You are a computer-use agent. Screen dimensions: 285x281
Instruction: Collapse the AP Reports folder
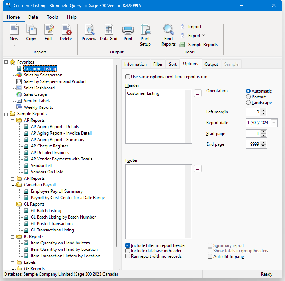[13, 121]
